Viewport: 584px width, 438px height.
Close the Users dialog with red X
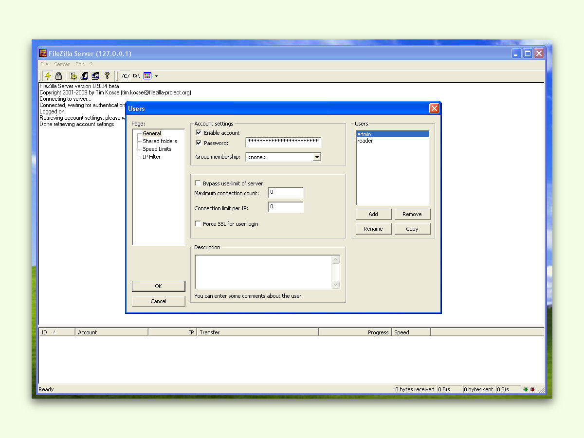pyautogui.click(x=434, y=109)
